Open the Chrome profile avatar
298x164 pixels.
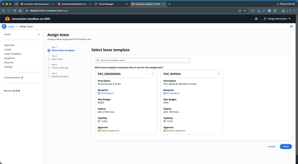tap(289, 11)
